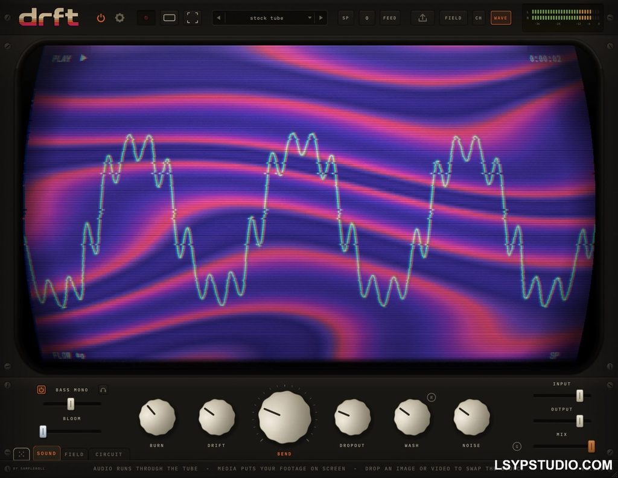
Task: Switch to the Field tab at bottom
Action: tap(74, 454)
